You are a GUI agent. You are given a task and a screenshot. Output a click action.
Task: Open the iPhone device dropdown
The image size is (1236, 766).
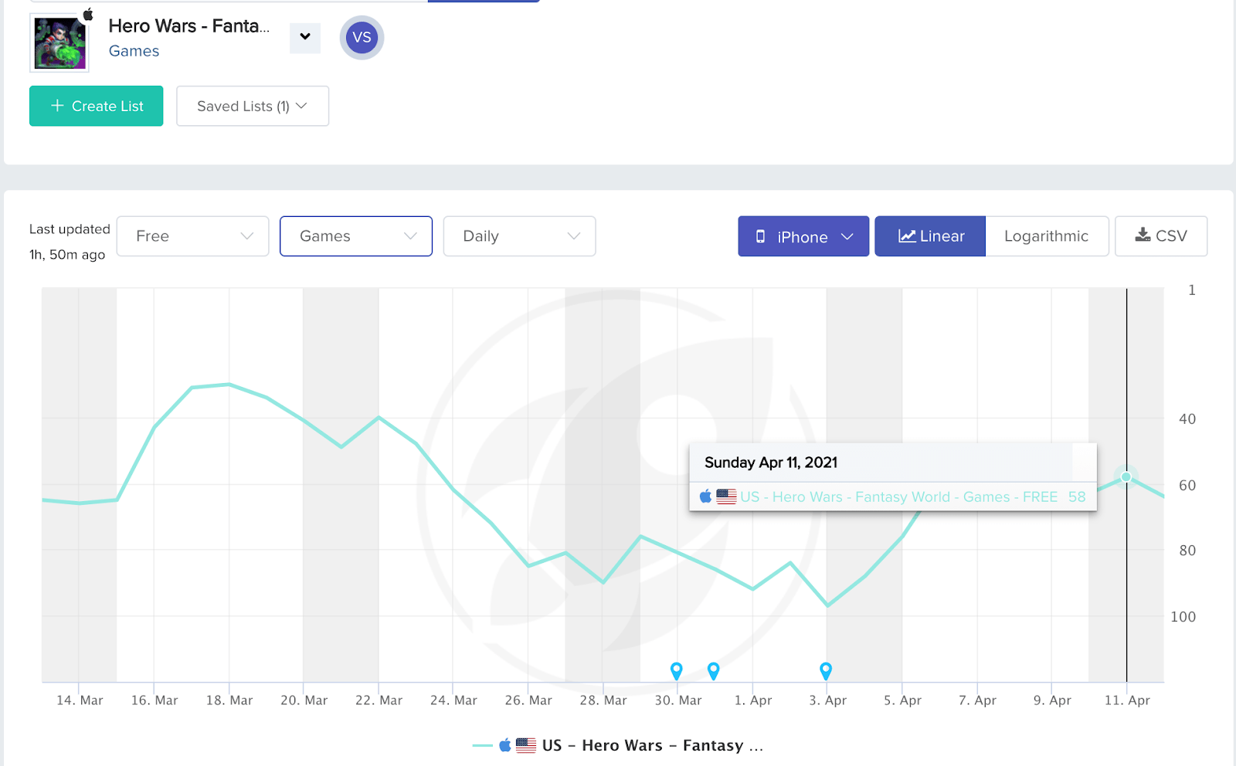pos(803,236)
